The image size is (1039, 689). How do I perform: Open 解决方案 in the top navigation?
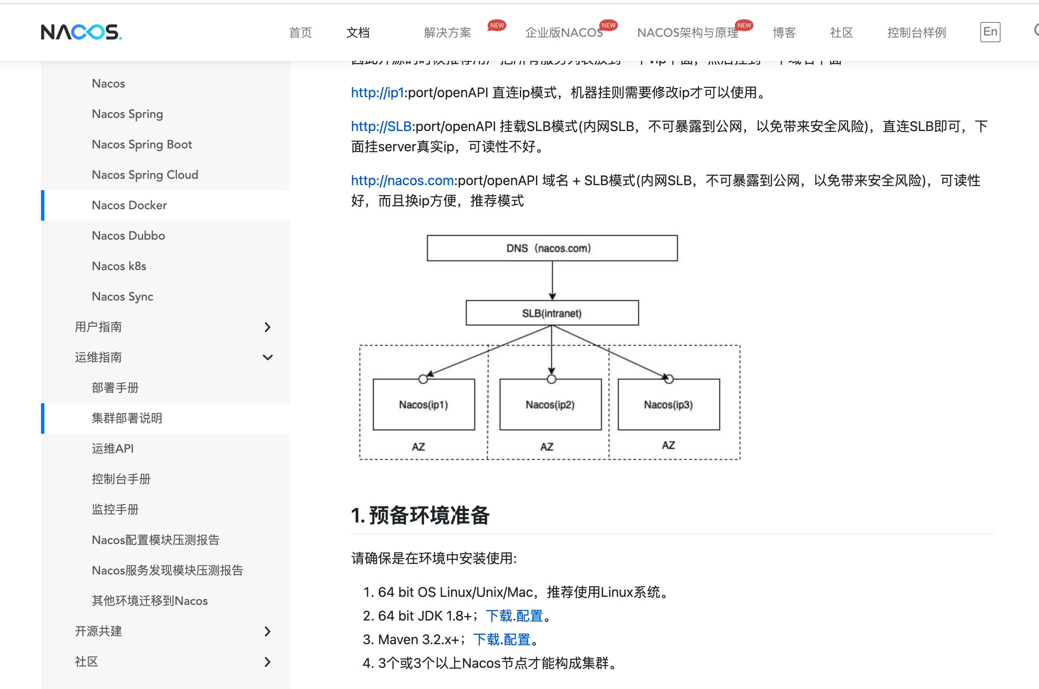(x=447, y=33)
